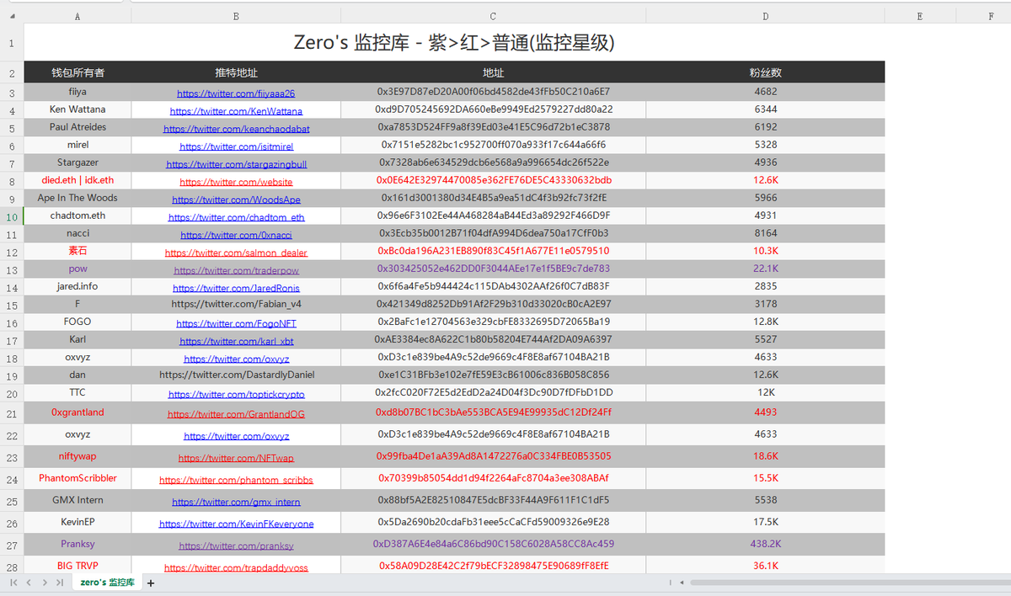Select row 10 header

click(12, 216)
